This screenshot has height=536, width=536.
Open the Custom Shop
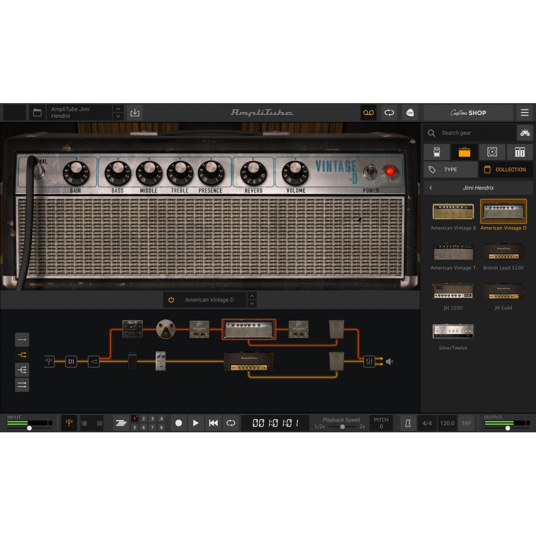coord(467,113)
